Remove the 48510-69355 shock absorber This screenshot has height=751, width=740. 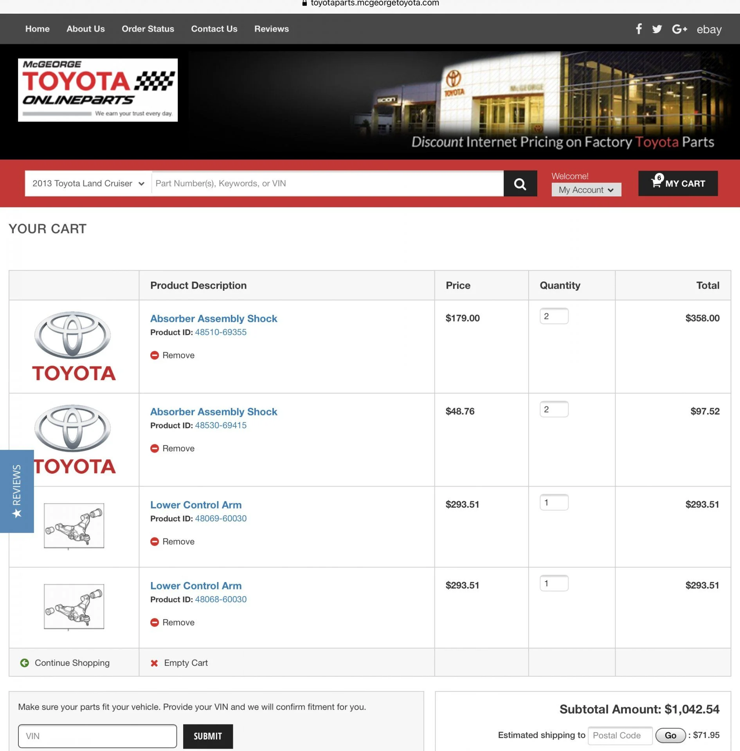pos(173,355)
